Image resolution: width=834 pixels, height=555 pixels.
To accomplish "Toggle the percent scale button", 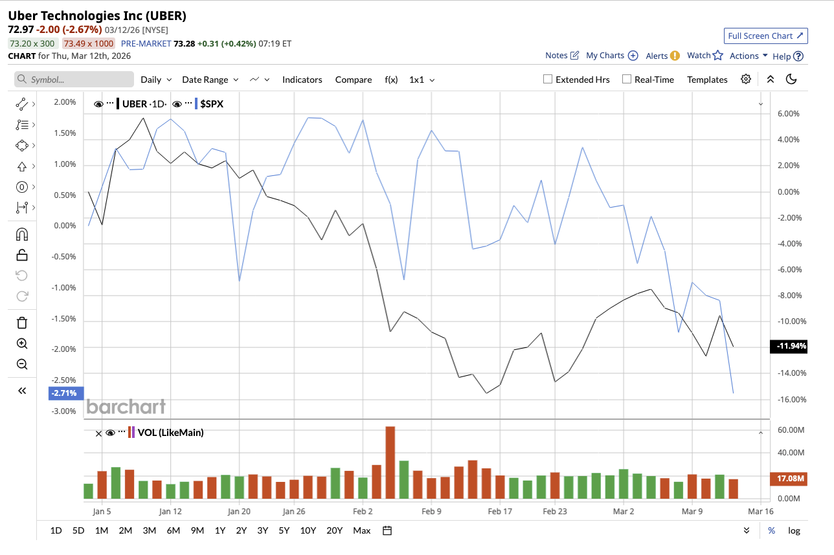I will pyautogui.click(x=771, y=530).
